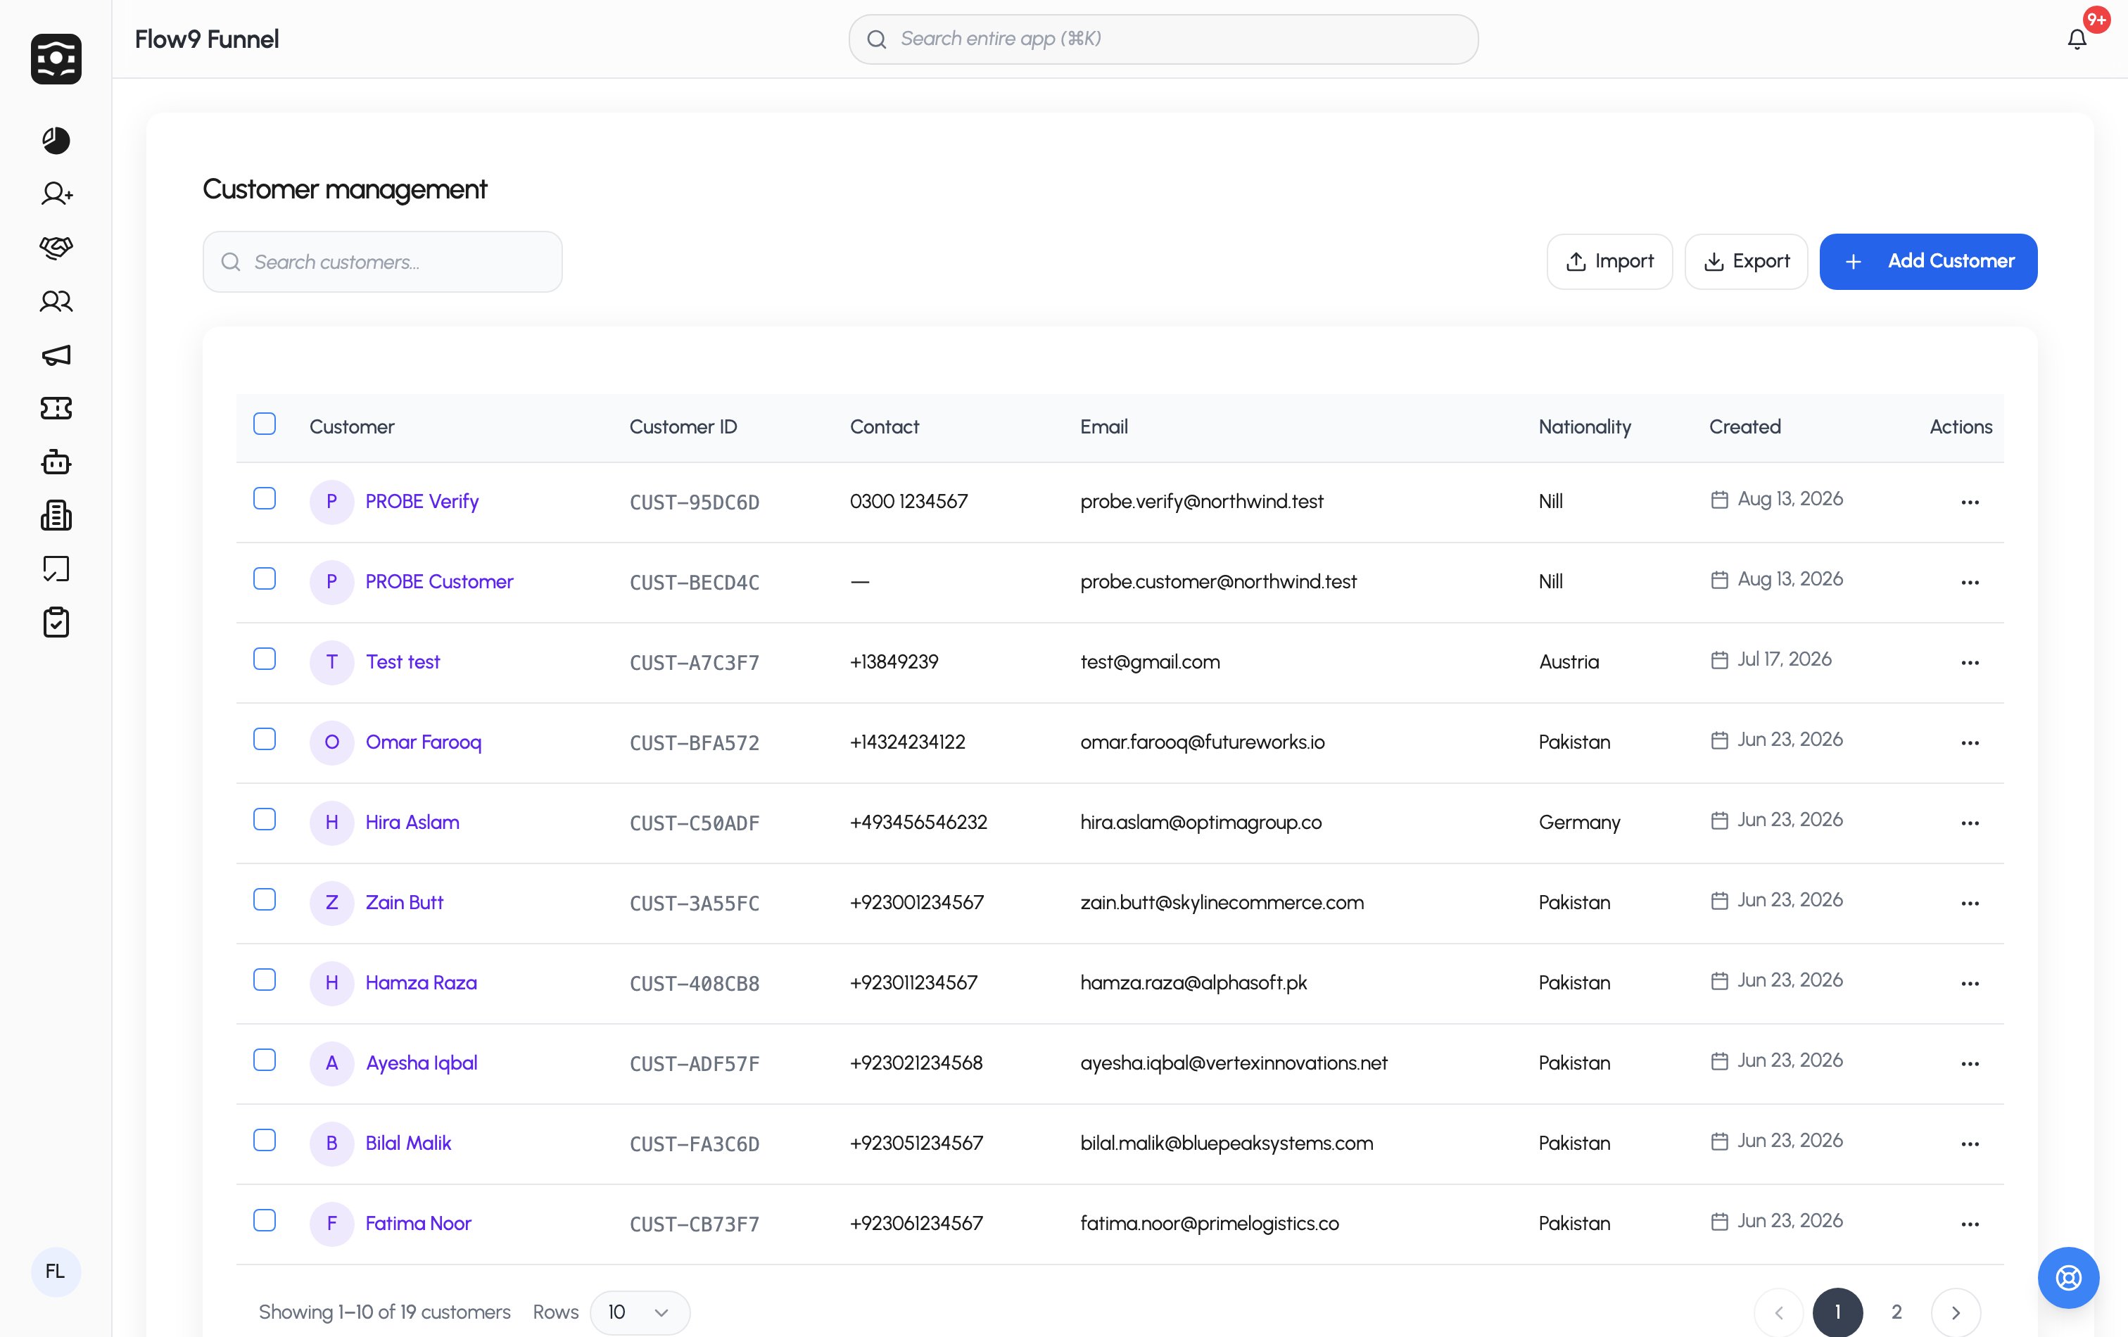Open the floating help support button
Image resolution: width=2128 pixels, height=1337 pixels.
2068,1277
